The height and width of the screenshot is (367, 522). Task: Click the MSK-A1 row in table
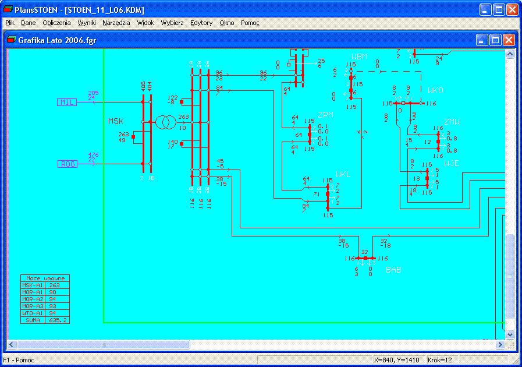pyautogui.click(x=45, y=285)
